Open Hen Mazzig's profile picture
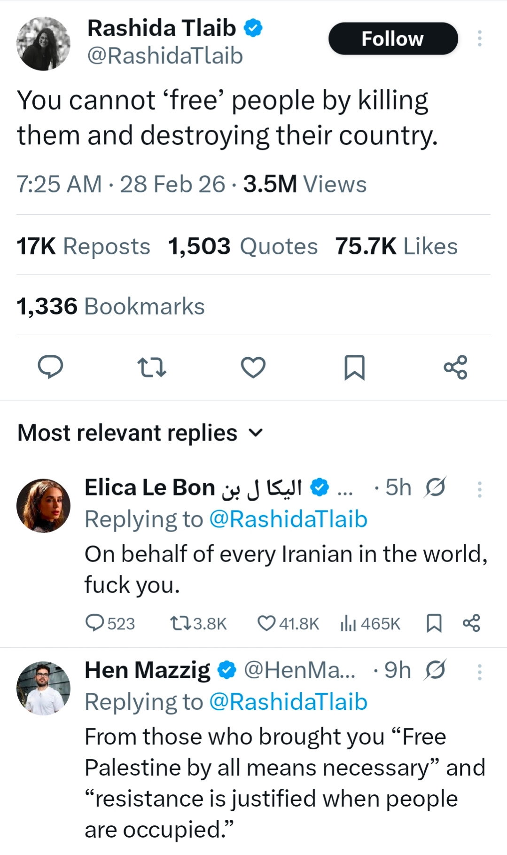The width and height of the screenshot is (507, 855). [x=43, y=688]
